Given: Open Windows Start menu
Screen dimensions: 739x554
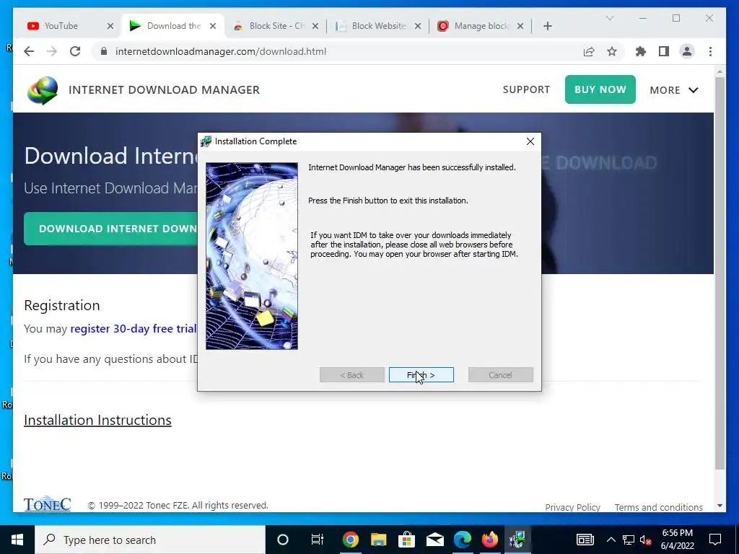Looking at the screenshot, I should point(17,540).
